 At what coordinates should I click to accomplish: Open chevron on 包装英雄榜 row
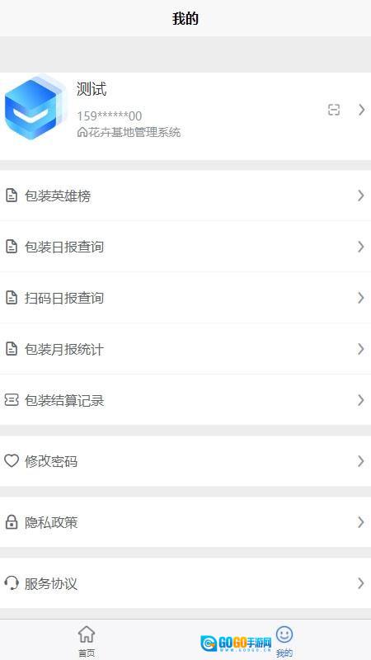(360, 196)
